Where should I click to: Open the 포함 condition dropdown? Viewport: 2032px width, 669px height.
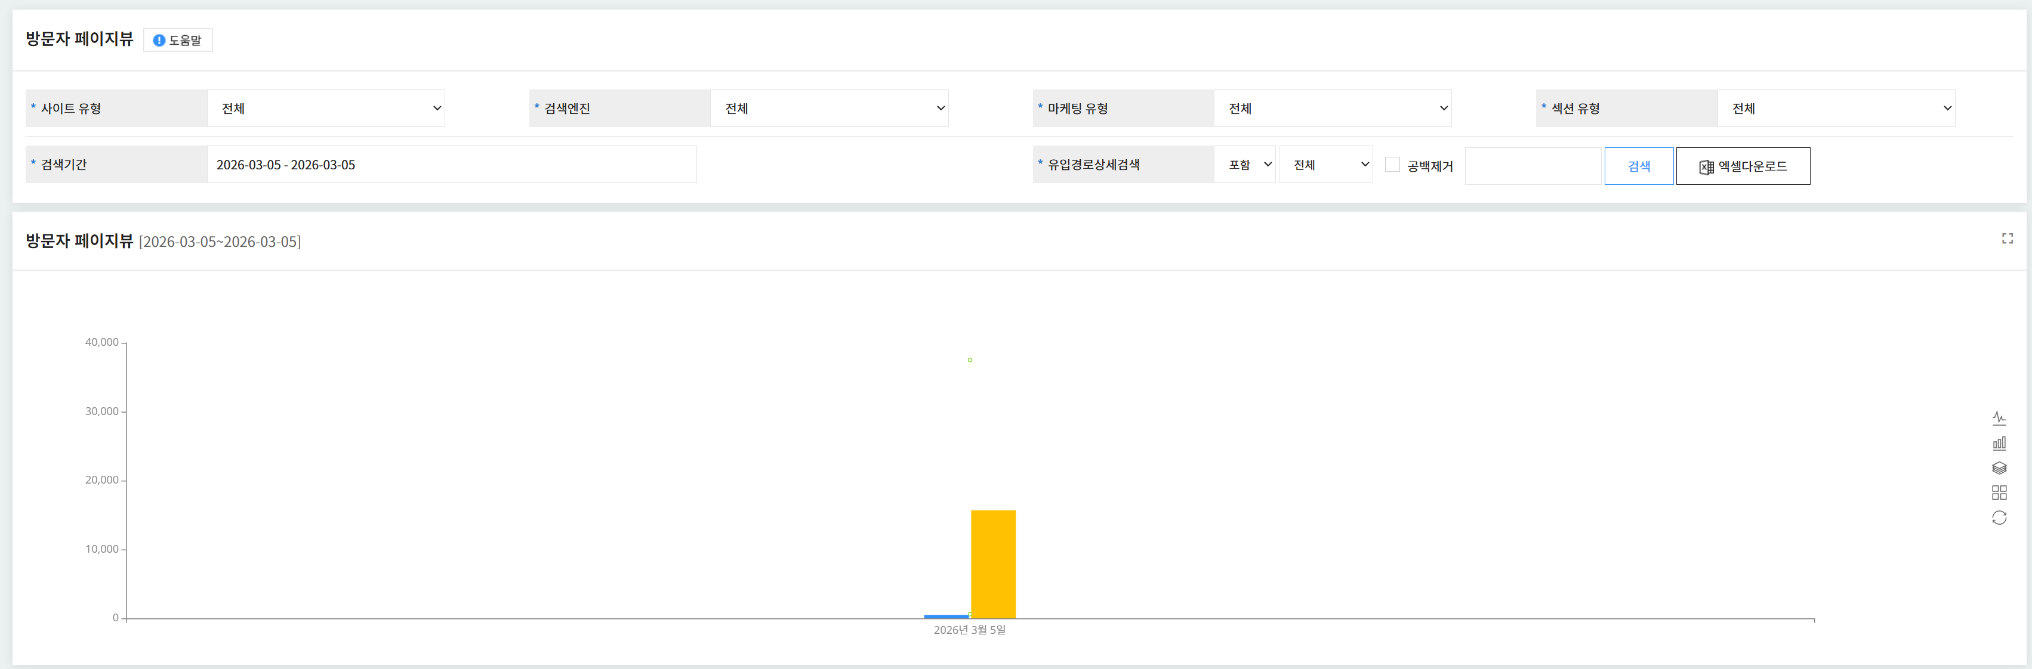1245,165
